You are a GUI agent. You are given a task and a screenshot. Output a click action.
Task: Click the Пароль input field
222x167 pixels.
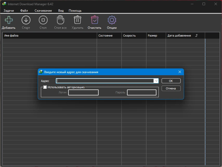142,93
